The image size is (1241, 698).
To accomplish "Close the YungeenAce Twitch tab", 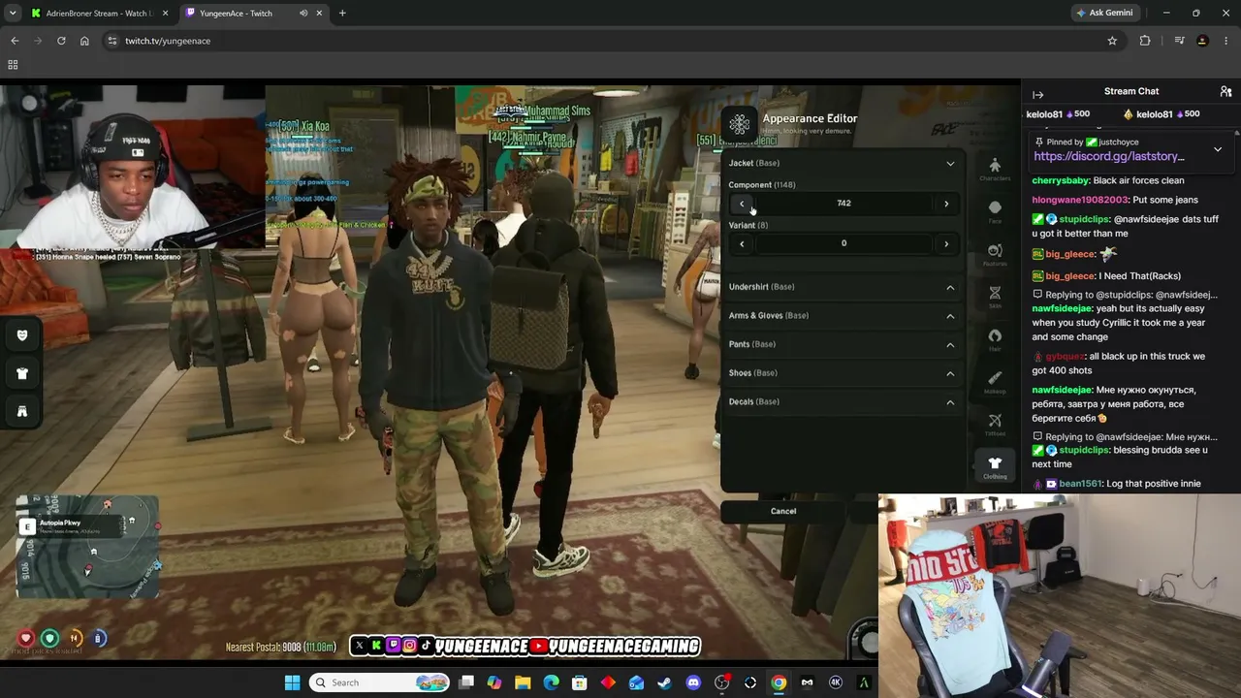I will 320,14.
